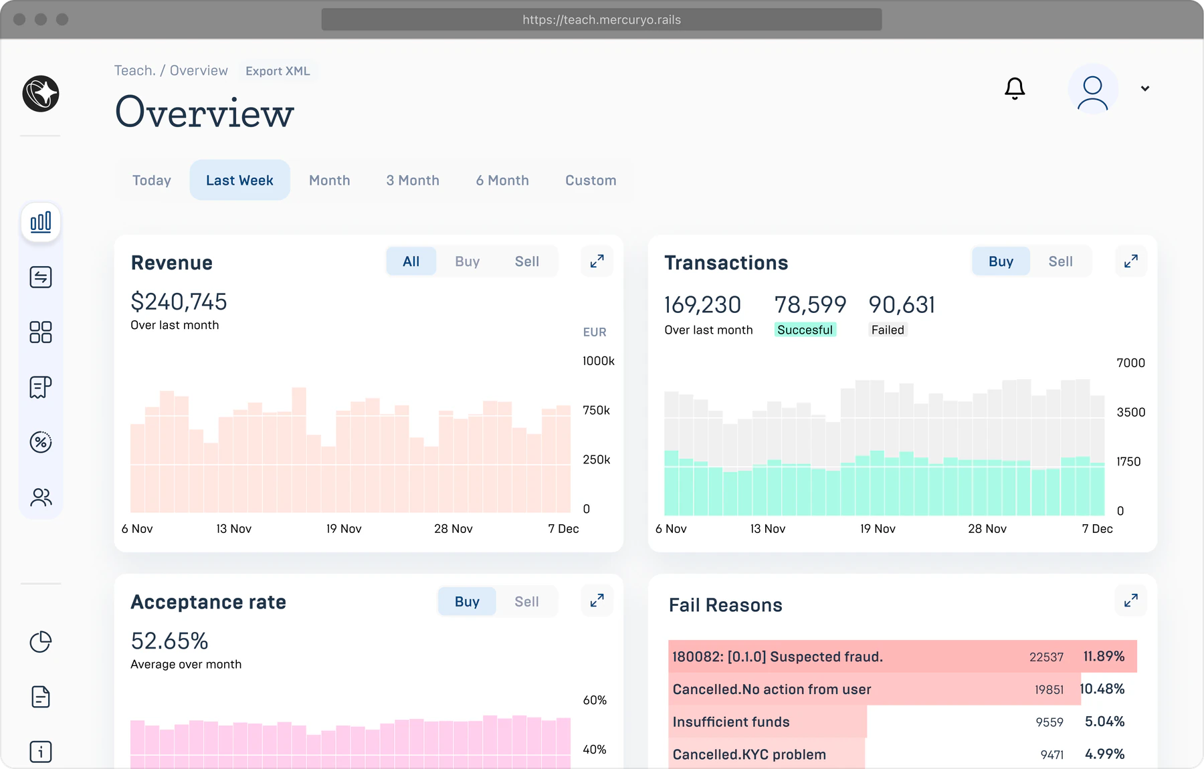Viewport: 1204px width, 769px height.
Task: Click the Mercuryo logo icon in sidebar
Action: pos(41,94)
